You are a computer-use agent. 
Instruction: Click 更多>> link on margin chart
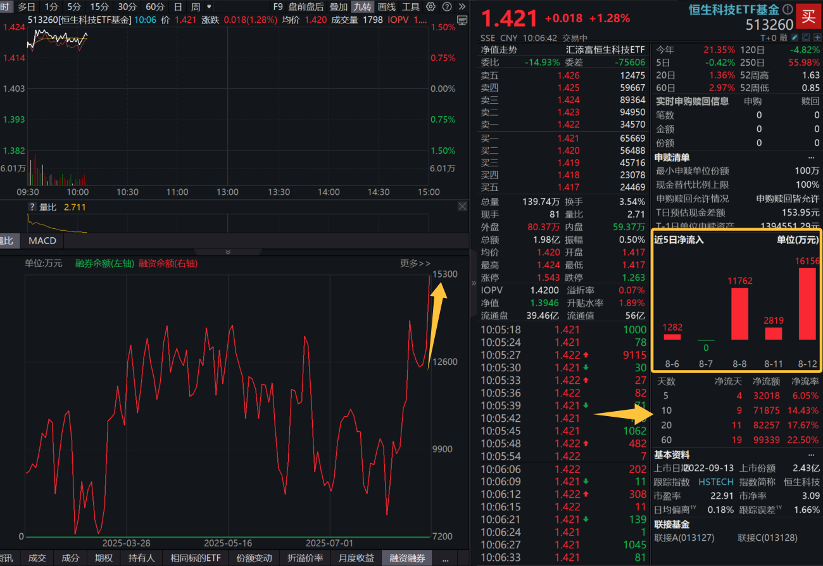pyautogui.click(x=415, y=263)
